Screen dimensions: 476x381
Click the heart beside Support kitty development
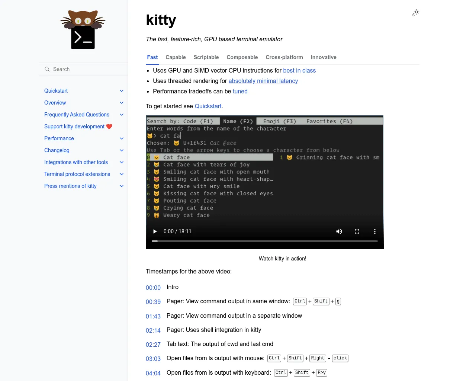pos(109,126)
